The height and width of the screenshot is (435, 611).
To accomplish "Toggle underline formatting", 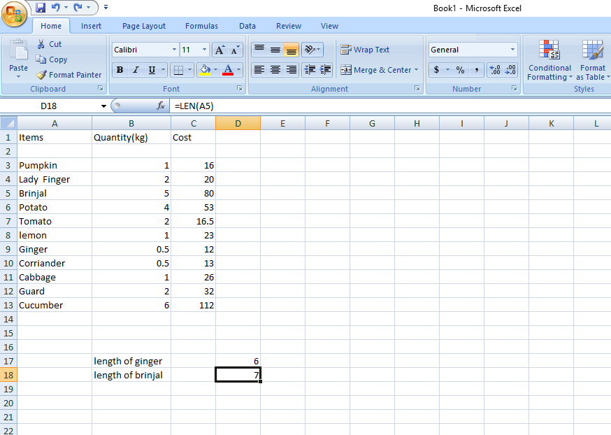I will [x=152, y=70].
